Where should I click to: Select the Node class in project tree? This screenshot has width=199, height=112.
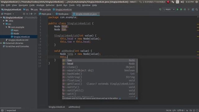(16, 34)
